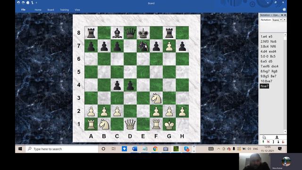
Task: Click the round help icon at ribbon right
Action: point(284,9)
